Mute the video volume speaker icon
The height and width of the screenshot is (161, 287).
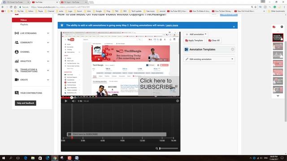coord(74,101)
